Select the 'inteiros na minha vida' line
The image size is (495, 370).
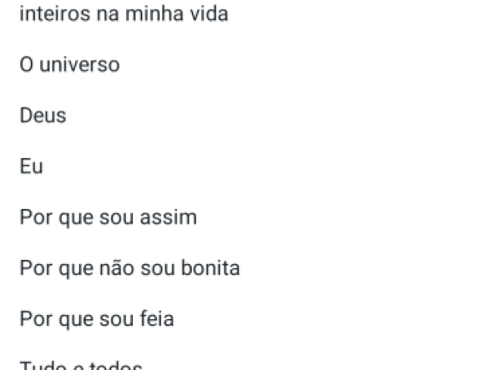pyautogui.click(x=124, y=14)
